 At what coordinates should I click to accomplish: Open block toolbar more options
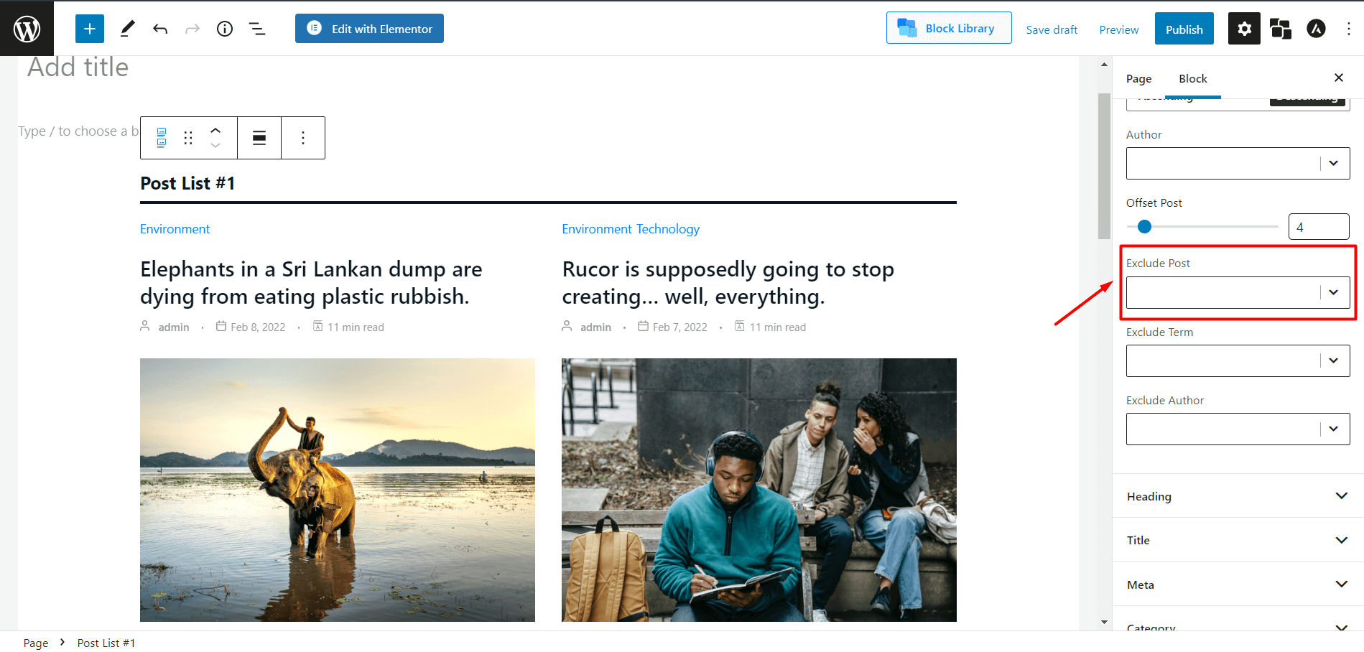click(303, 138)
